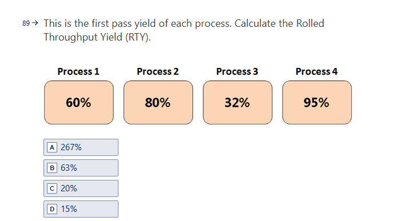Click the arrow icon beside question 89
This screenshot has width=412, height=221.
click(x=35, y=23)
